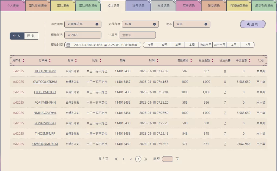Click the 查询账号 input with xxl2025

click(x=83, y=35)
